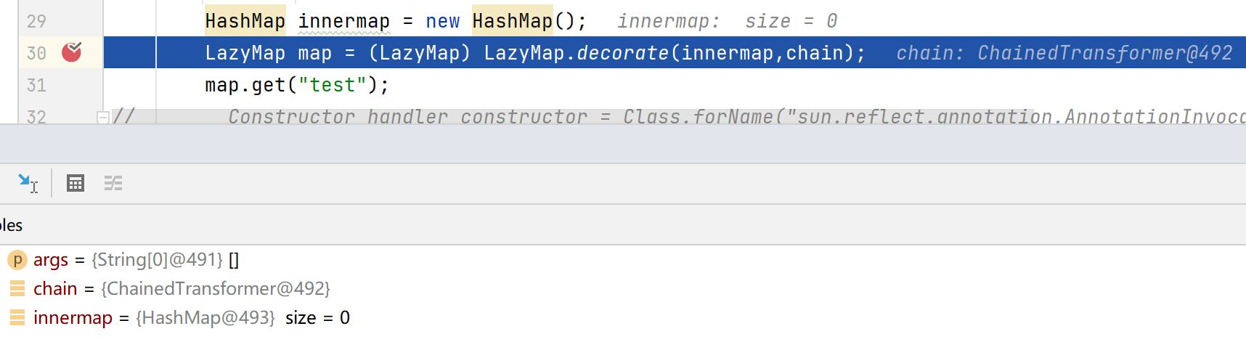Click the innermap variable underlined on line 29
Viewport: 1246px width, 342px height.
click(x=343, y=21)
